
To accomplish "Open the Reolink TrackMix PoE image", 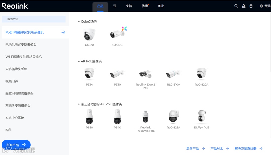I will 145,117.
